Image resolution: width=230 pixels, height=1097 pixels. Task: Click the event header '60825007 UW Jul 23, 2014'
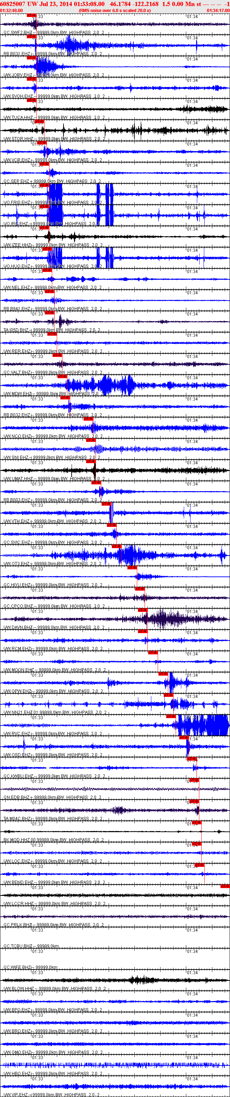[x=37, y=4]
